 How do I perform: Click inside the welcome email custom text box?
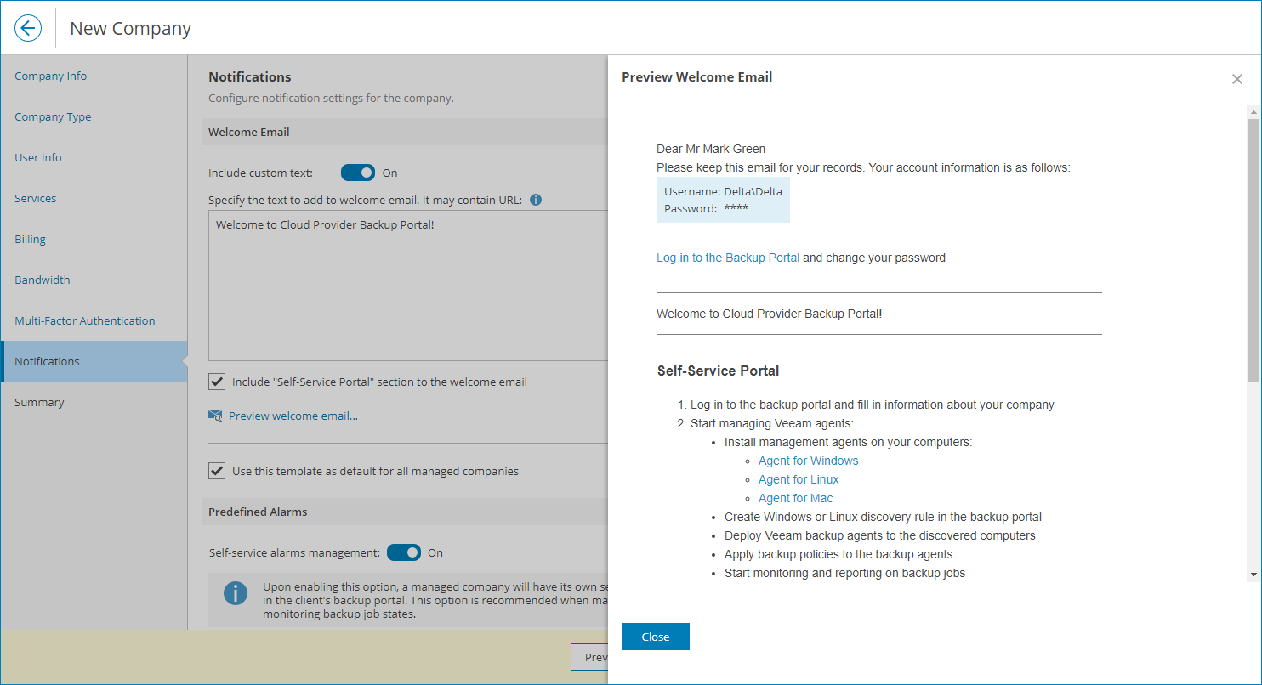coord(408,289)
